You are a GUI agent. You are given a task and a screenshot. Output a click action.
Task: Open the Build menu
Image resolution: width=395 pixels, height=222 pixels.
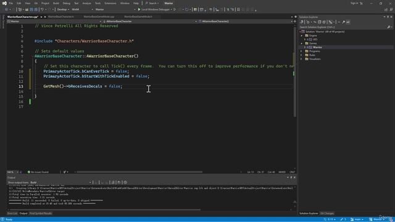pos(56,3)
